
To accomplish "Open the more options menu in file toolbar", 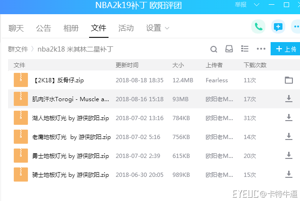I will tap(261, 49).
